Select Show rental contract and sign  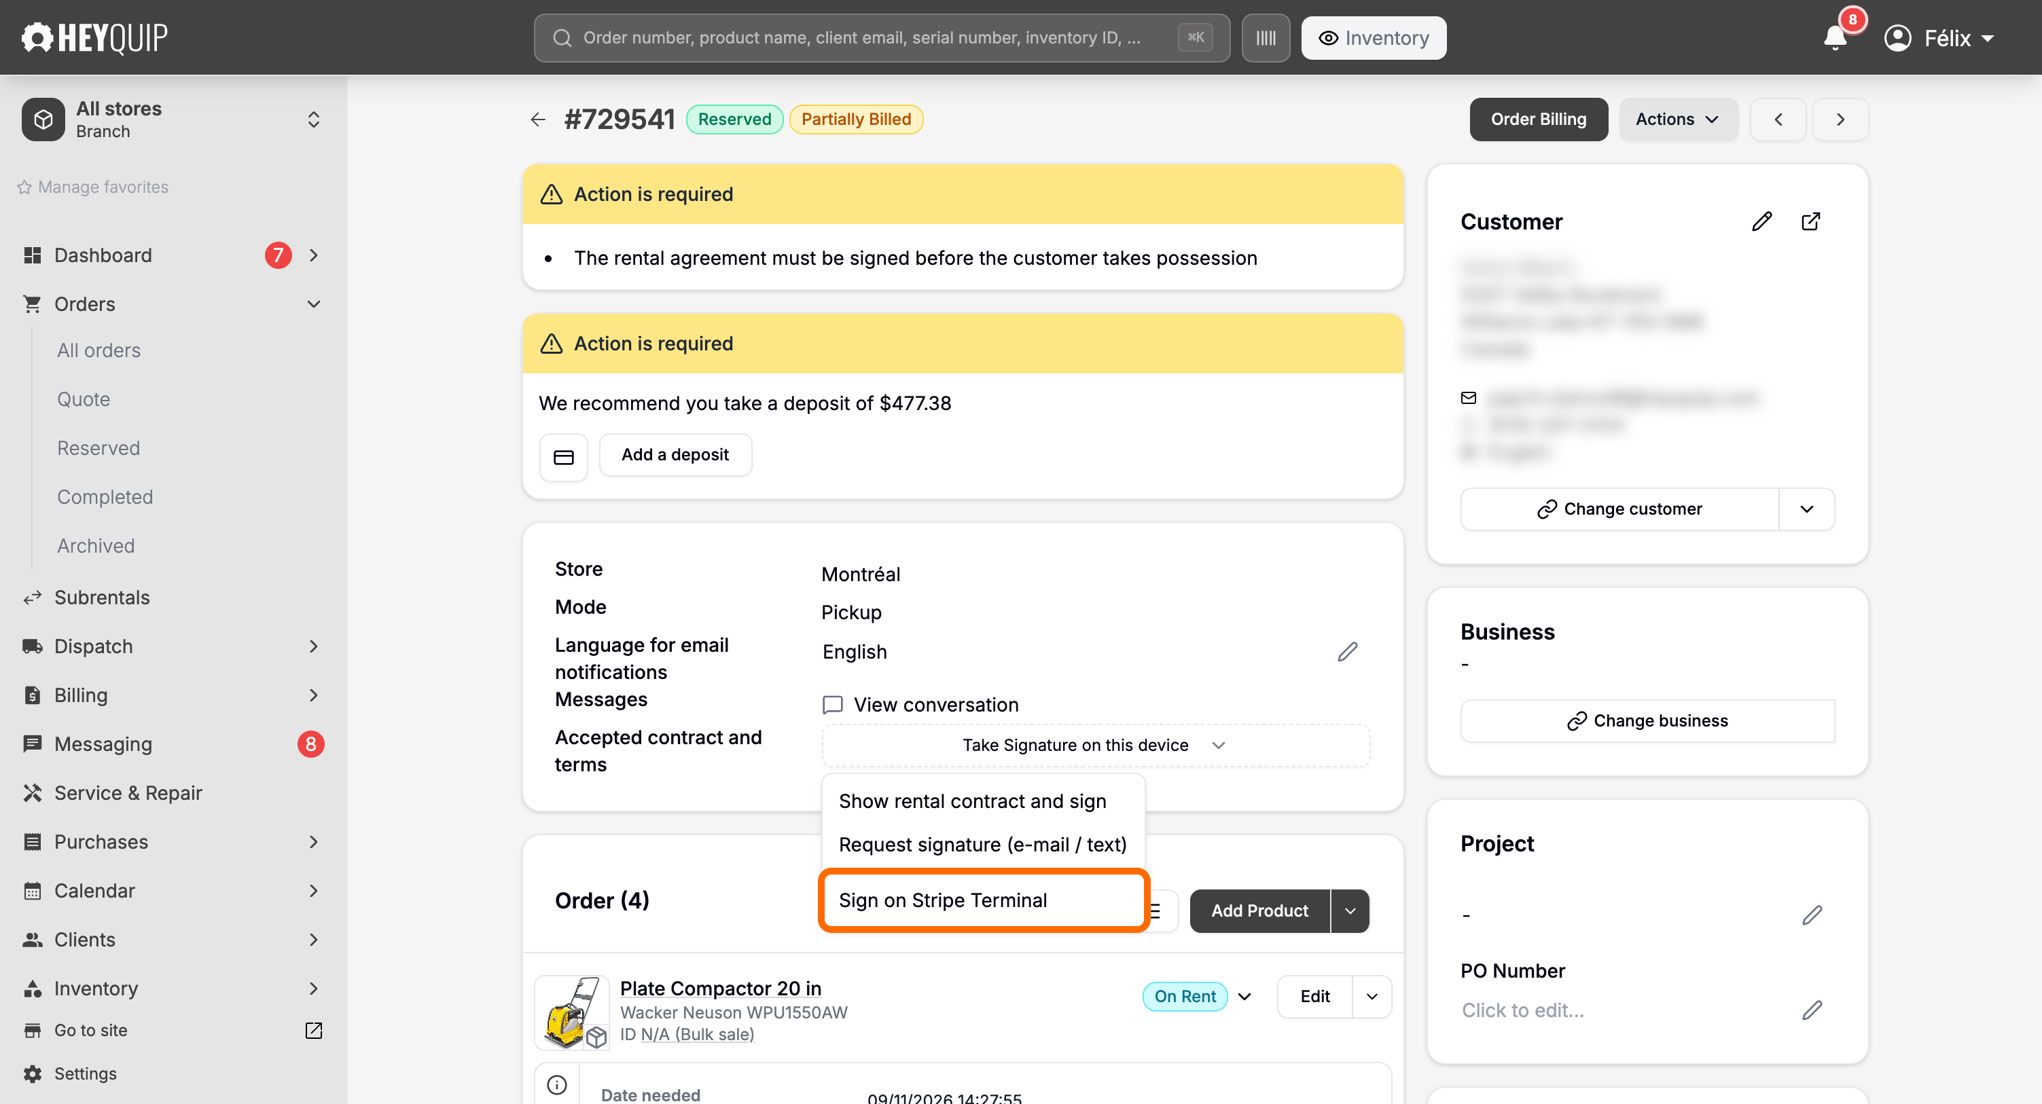pyautogui.click(x=983, y=801)
